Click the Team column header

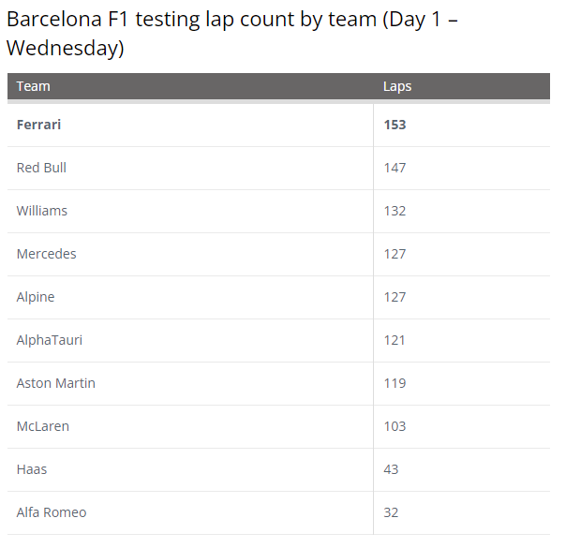coord(34,86)
